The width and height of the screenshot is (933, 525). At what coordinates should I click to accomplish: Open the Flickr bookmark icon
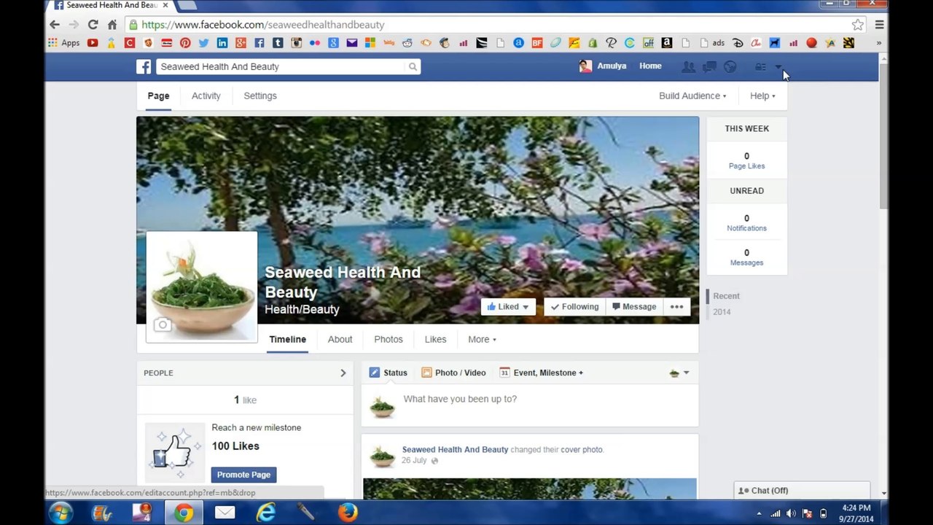[x=315, y=43]
